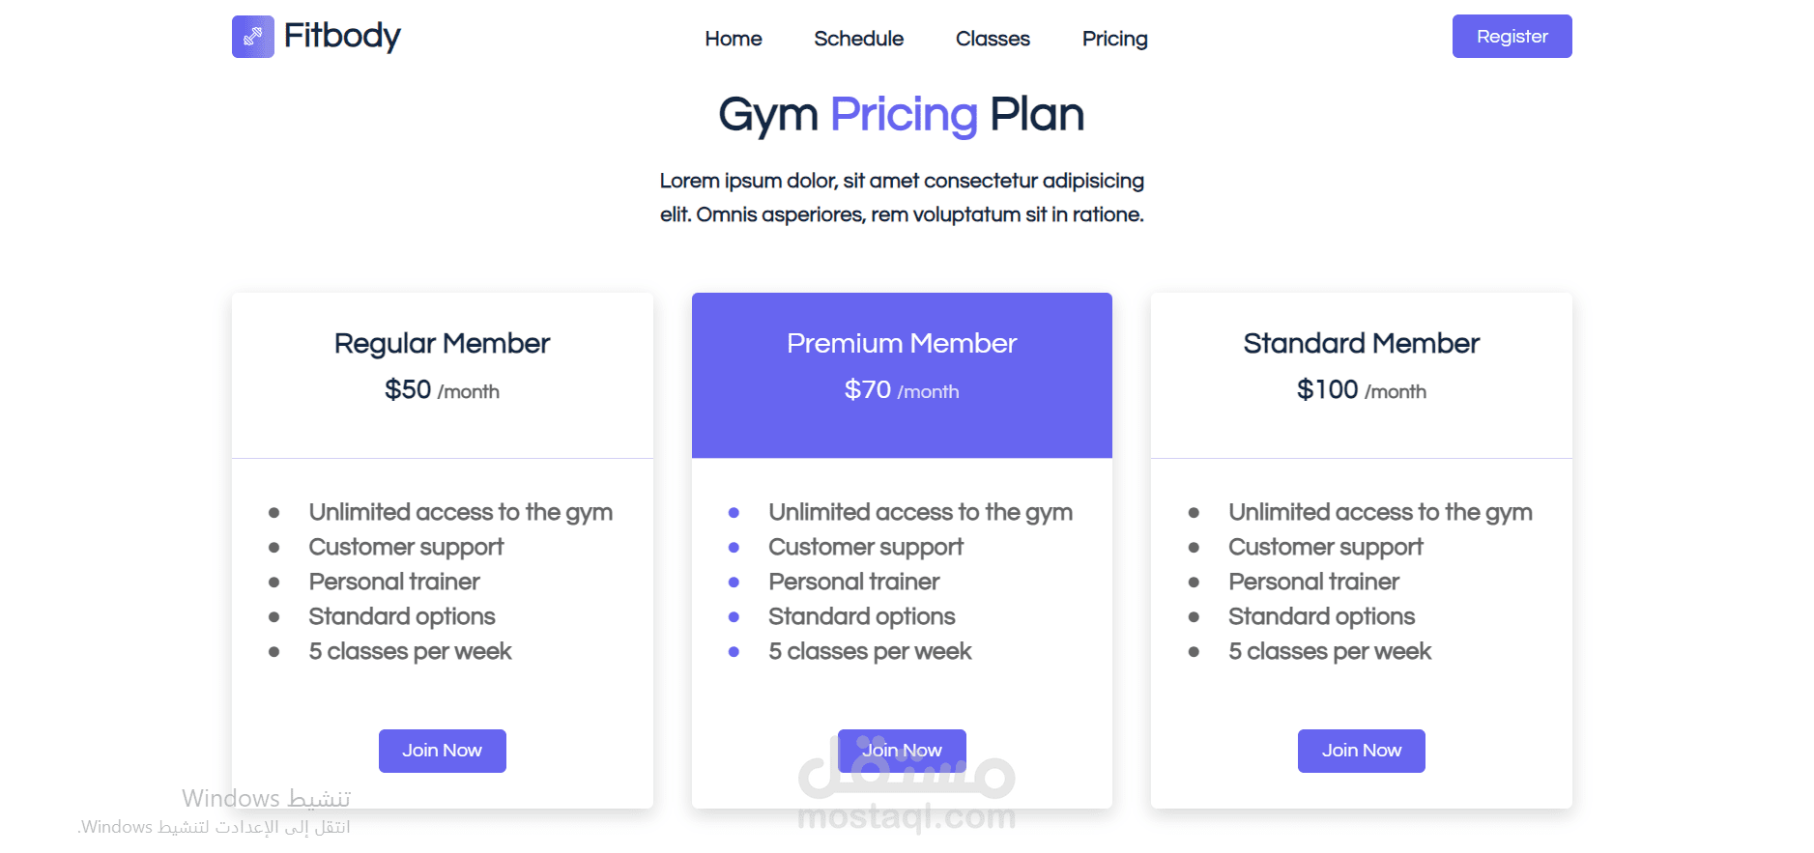Click the Gym Pricing Plan heading
Screen dimensions: 1814x853
pos(901,115)
